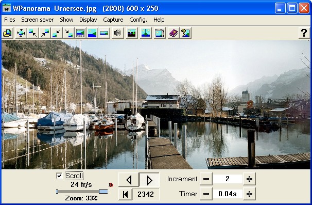Click the open panorama file icon
This screenshot has height=205, width=312.
tap(8, 33)
